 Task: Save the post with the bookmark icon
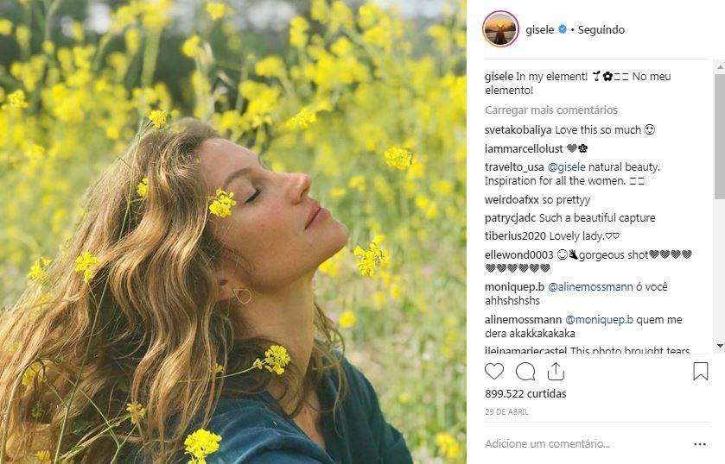[700, 372]
